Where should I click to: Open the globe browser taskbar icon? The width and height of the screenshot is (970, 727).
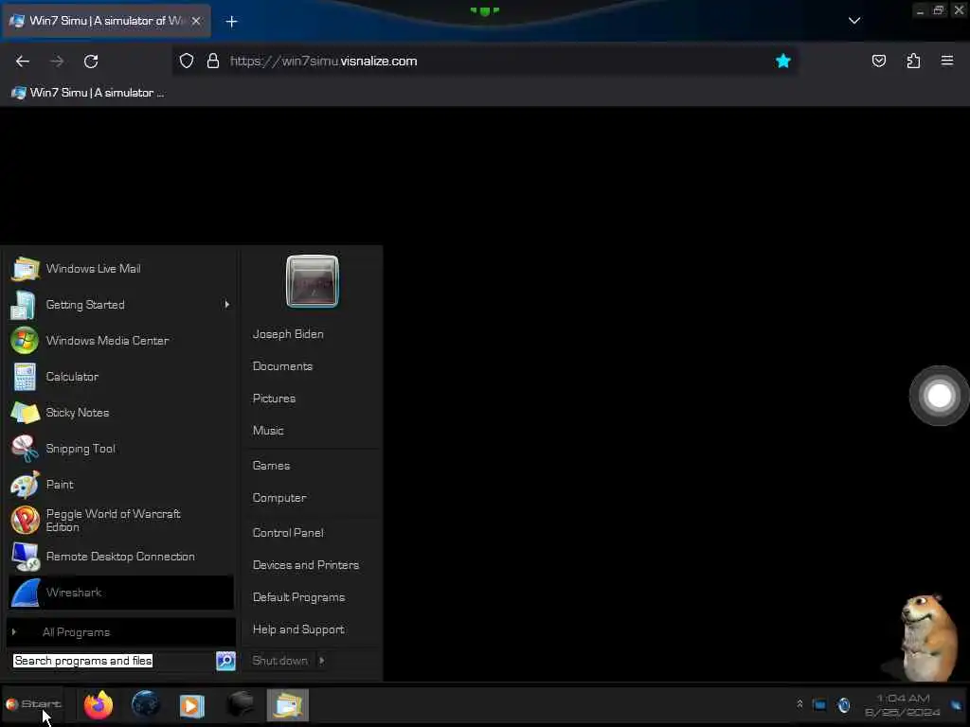pos(146,704)
